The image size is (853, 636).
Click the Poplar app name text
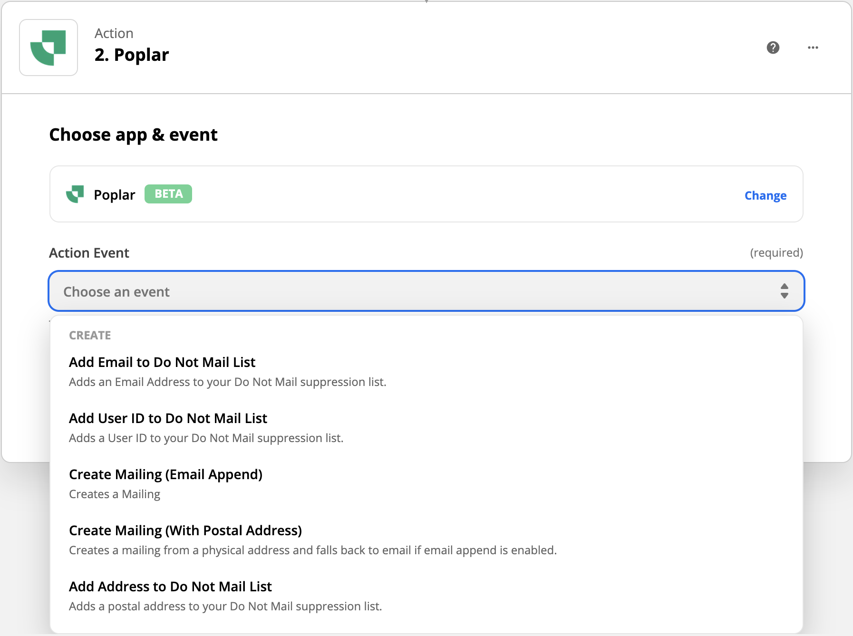point(114,195)
